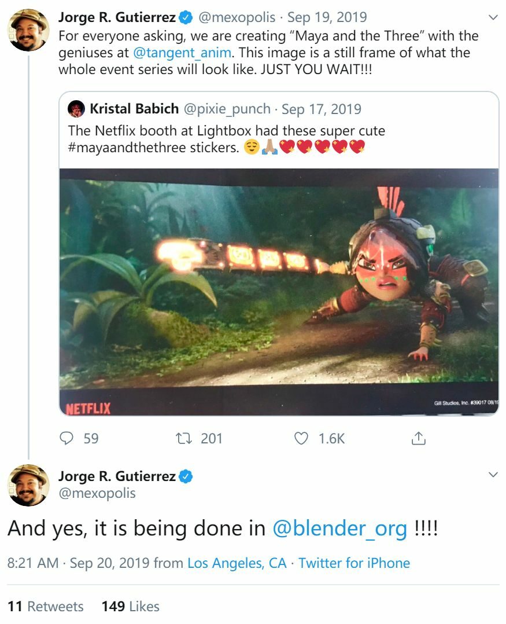View the 11 Retweets list
The image size is (506, 624).
(x=46, y=606)
